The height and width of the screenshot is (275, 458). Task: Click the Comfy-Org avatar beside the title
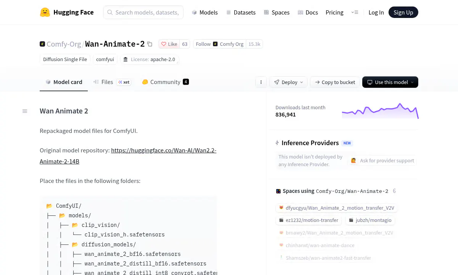(x=42, y=44)
